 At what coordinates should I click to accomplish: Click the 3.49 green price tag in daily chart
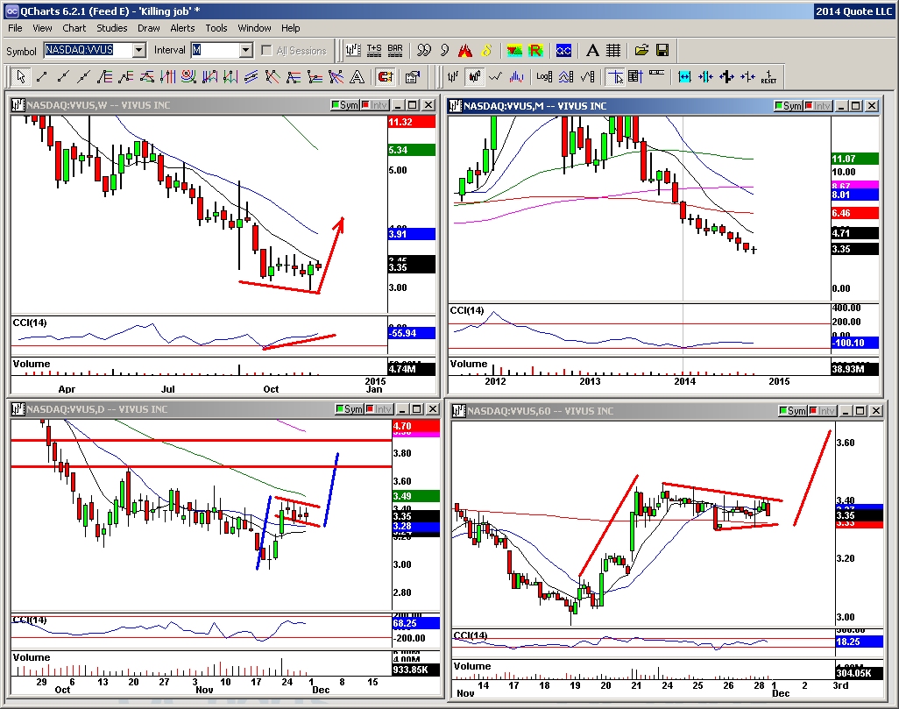(x=415, y=496)
